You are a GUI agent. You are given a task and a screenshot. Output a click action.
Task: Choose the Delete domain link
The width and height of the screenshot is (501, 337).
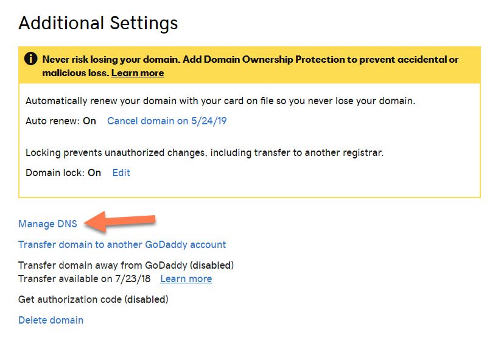pyautogui.click(x=51, y=320)
